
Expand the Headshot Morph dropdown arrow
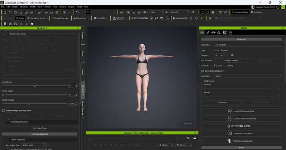[x=47, y=19]
